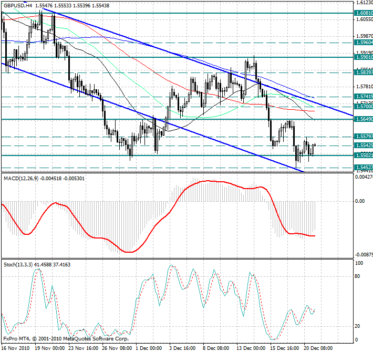Click the 1.5781 price scale value
The image size is (373, 352).
(365, 87)
